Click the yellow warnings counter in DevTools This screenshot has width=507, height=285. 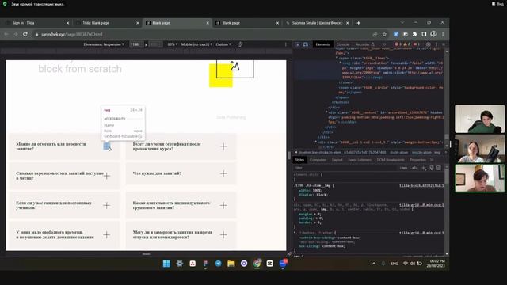(x=406, y=44)
